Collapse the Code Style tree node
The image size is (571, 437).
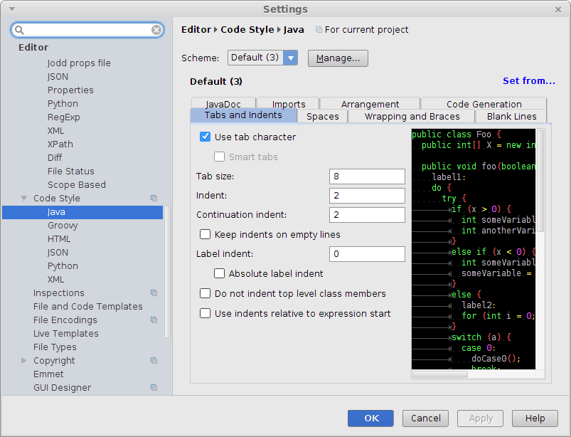[24, 199]
